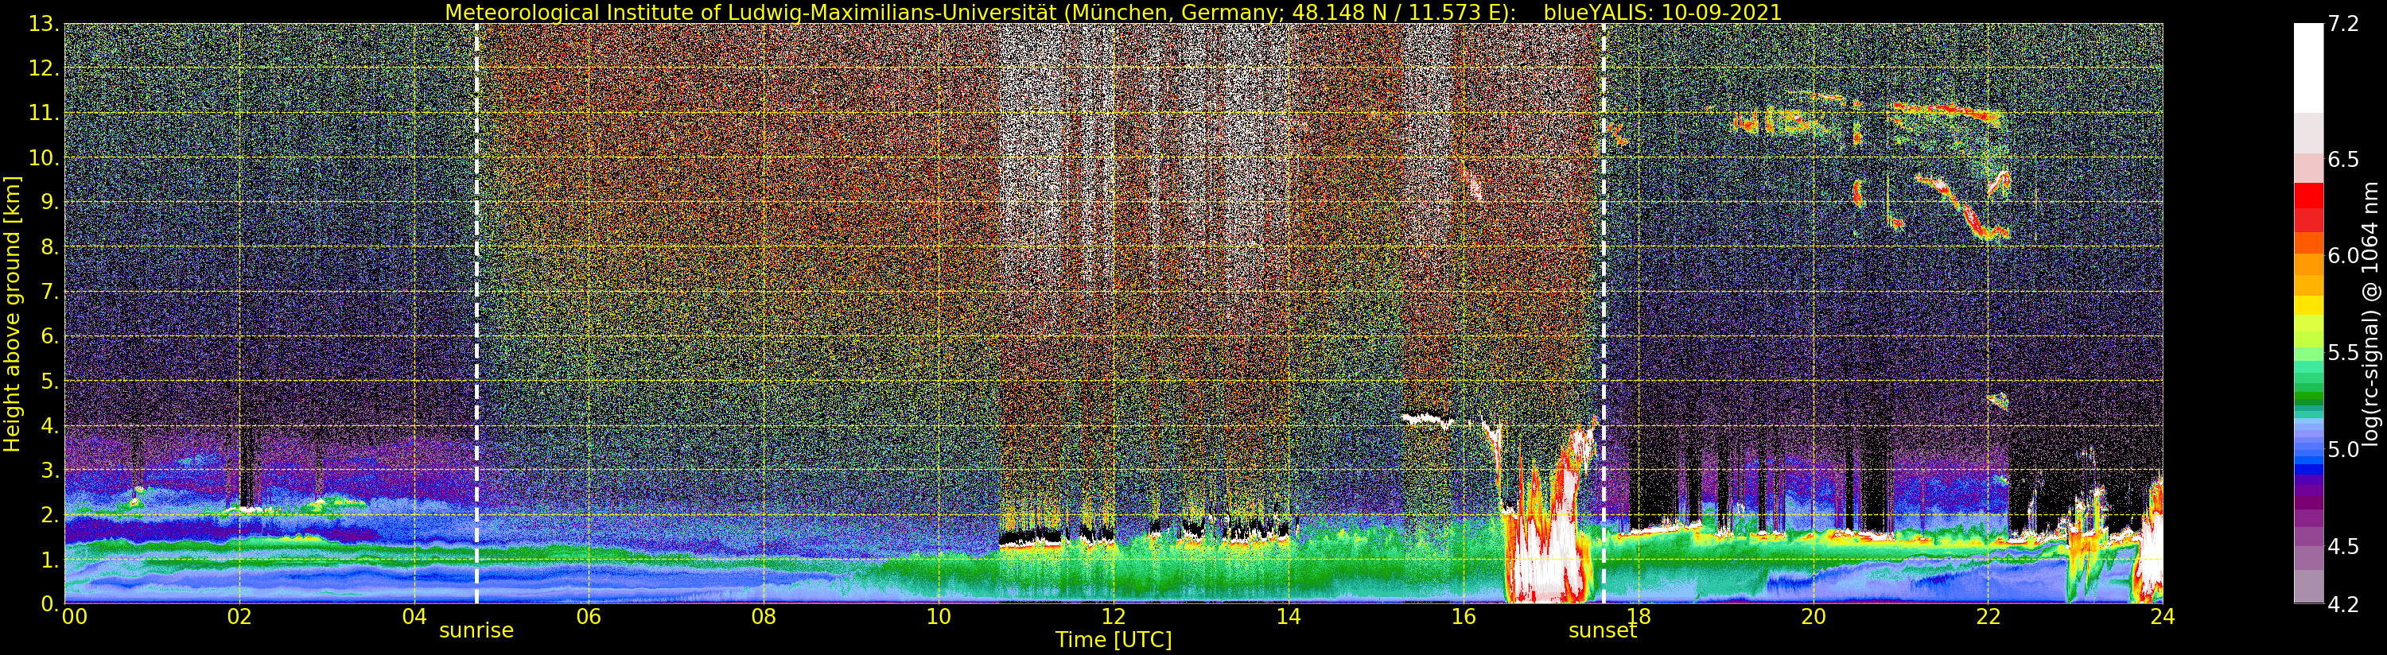Click the time tick label '06'
Screen dimensions: 2387x655
pyautogui.click(x=589, y=616)
